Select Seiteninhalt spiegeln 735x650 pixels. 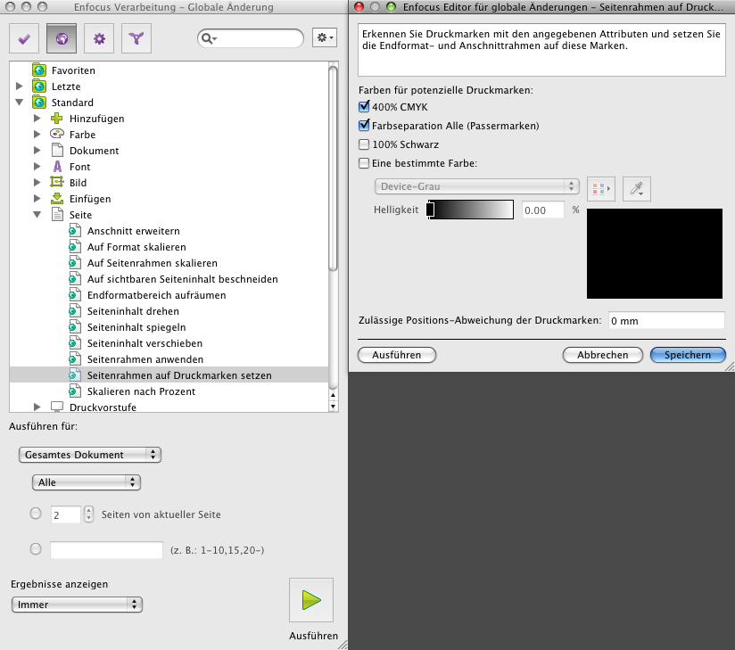pos(136,327)
